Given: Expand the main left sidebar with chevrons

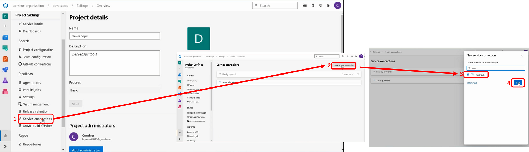Looking at the screenshot, I should (x=5, y=146).
